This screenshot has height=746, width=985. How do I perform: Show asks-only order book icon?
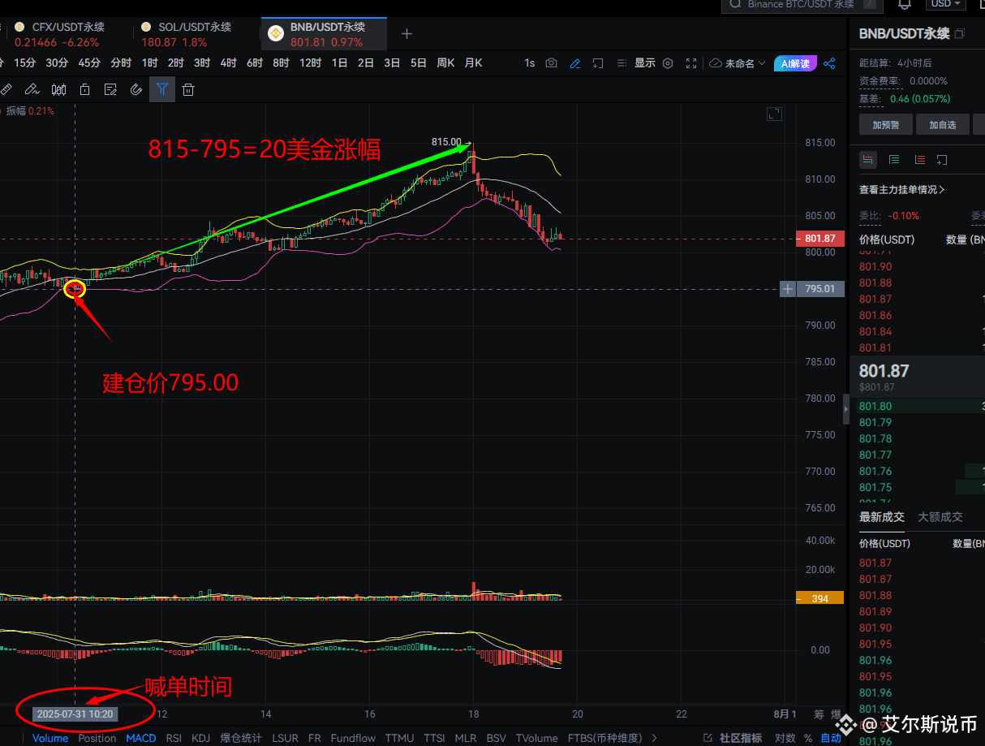919,160
